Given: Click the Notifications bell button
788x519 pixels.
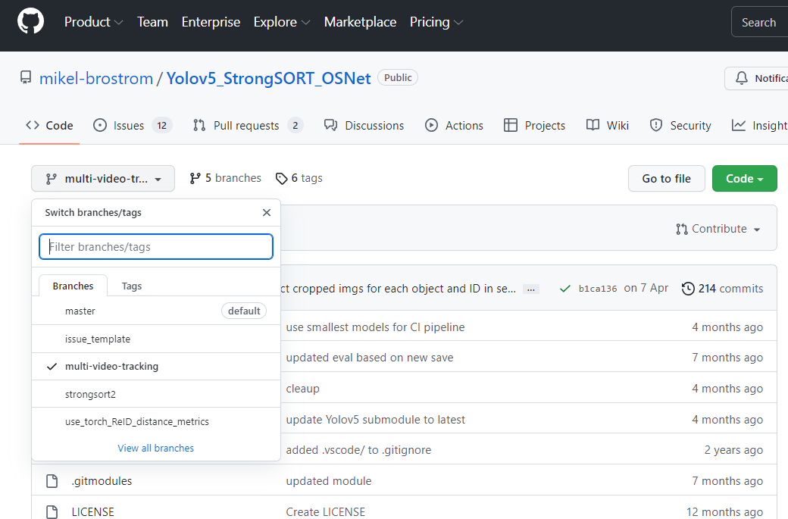Looking at the screenshot, I should coord(756,78).
